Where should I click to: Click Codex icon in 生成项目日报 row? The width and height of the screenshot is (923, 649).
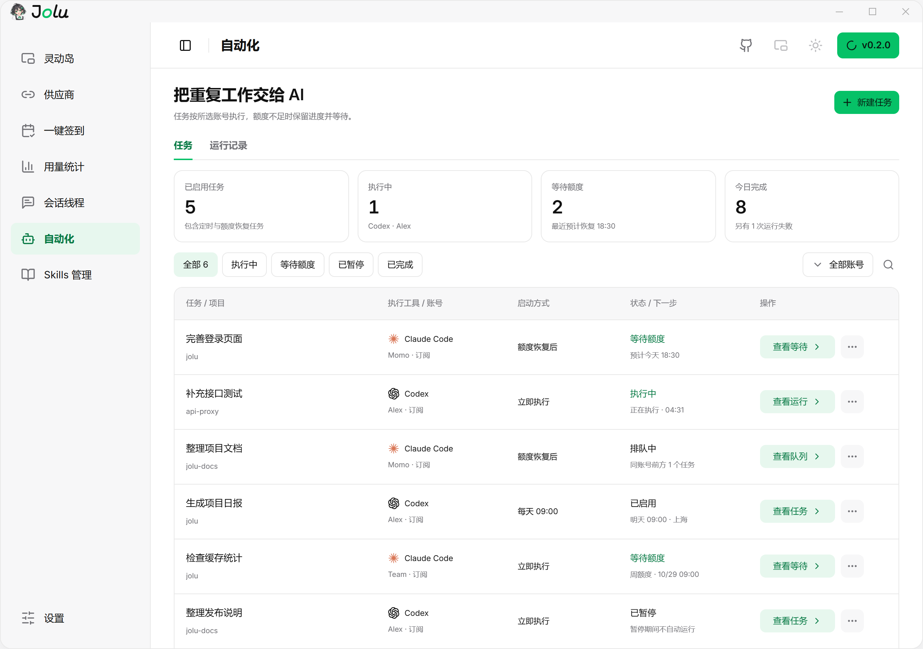[x=394, y=503]
